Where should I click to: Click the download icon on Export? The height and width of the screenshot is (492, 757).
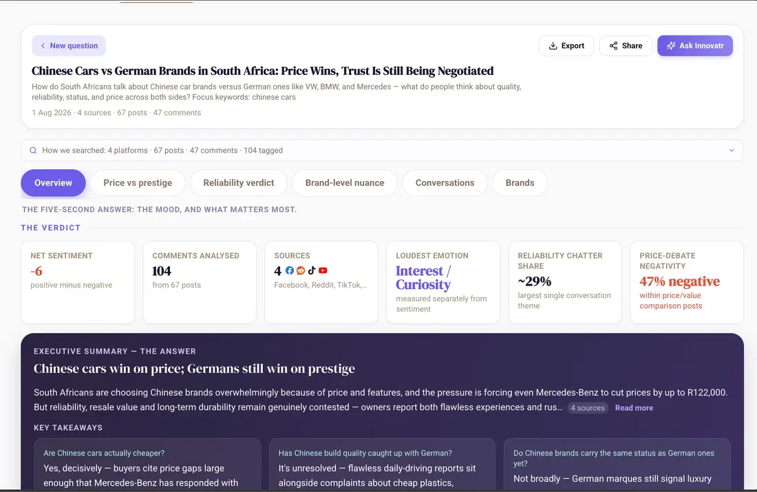tap(553, 45)
